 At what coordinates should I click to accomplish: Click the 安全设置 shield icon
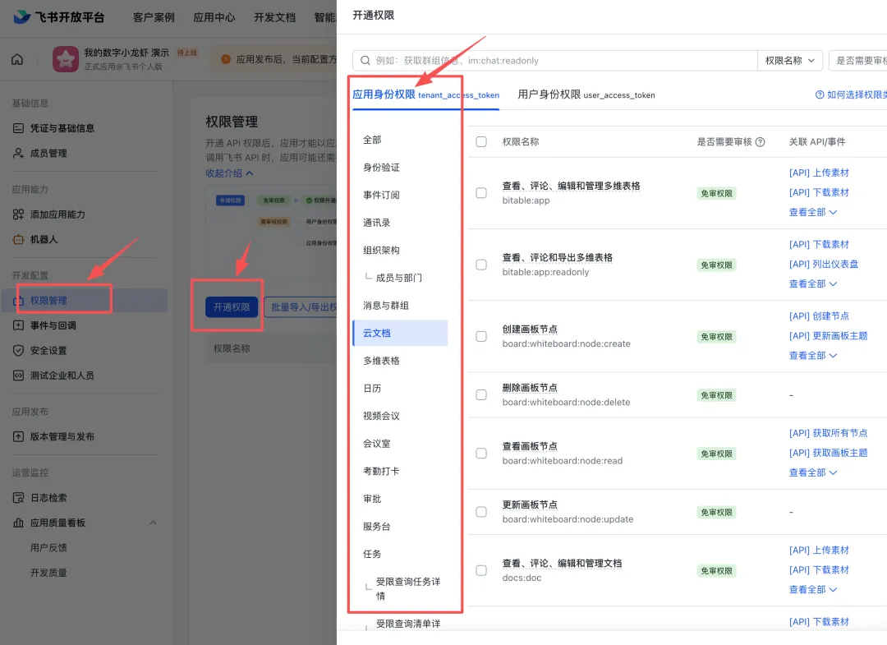click(18, 350)
